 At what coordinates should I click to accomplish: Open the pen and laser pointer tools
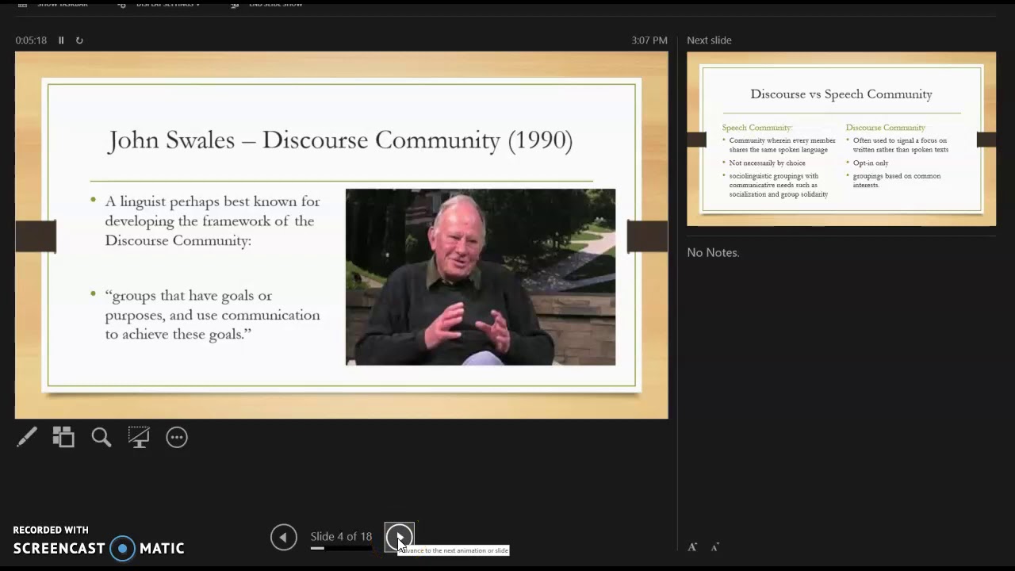[x=27, y=437]
